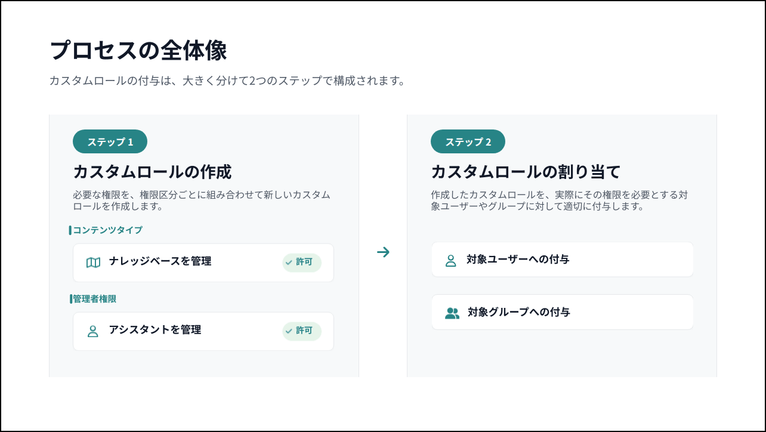This screenshot has height=432, width=766.
Task: Select the ステップ 1 pill badge
Action: pos(110,141)
